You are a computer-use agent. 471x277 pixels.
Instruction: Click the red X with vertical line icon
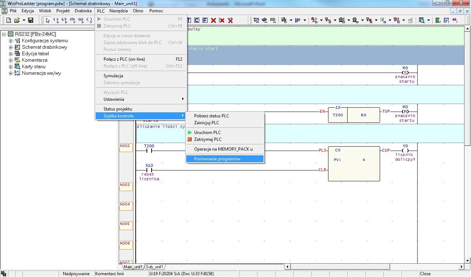(x=222, y=20)
